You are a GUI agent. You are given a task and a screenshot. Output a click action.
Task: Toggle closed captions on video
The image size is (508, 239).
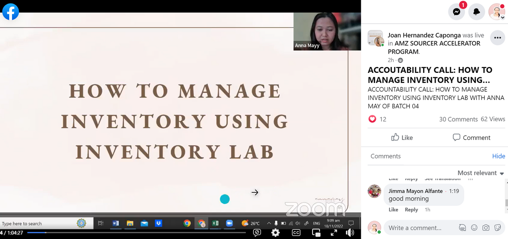296,233
